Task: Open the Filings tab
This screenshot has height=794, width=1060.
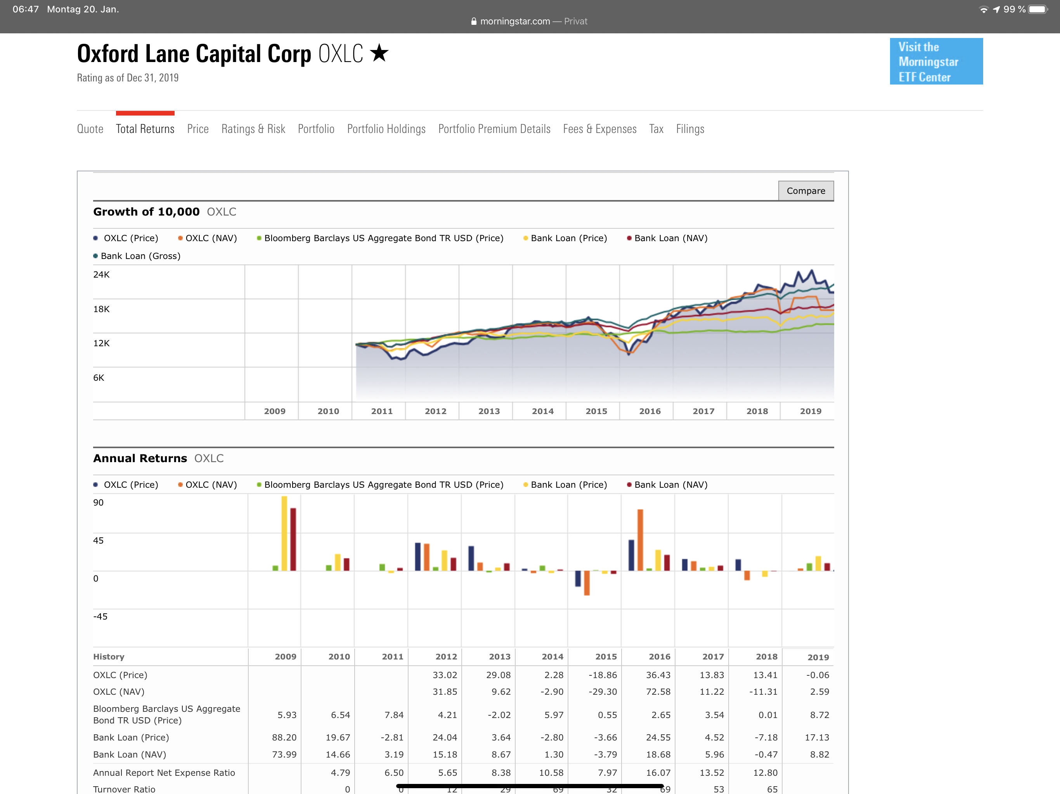Action: click(690, 129)
